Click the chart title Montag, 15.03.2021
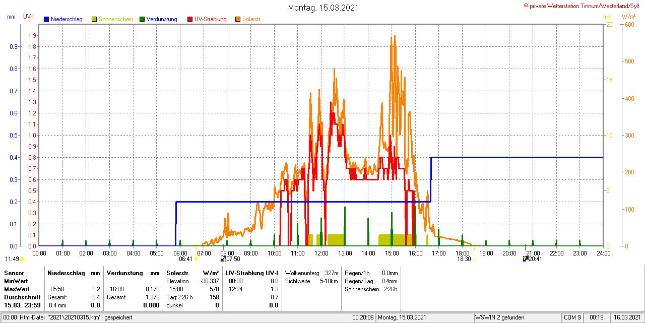This screenshot has height=323, width=645. pyautogui.click(x=324, y=8)
